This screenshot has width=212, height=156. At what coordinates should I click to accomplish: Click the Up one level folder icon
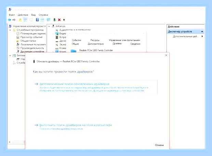pyautogui.click(x=20, y=20)
